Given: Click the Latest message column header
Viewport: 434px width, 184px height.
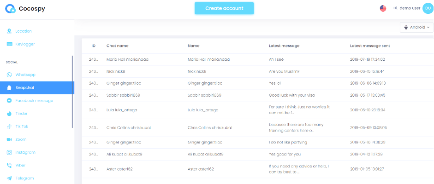Looking at the screenshot, I should coord(284,46).
